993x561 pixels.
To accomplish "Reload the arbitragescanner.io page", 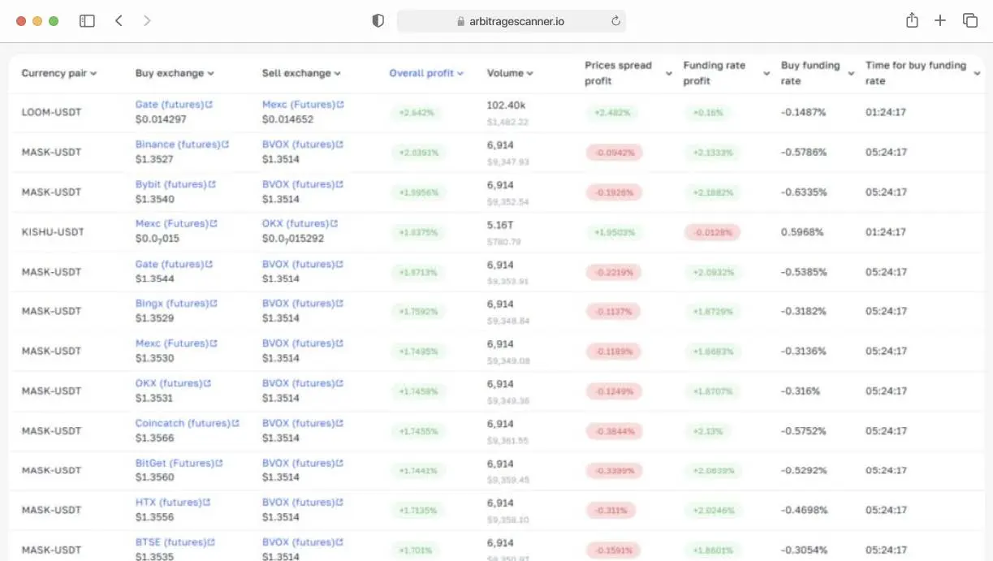I will 615,21.
